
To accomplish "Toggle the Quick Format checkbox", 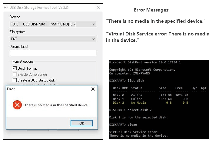I will click(15, 68).
